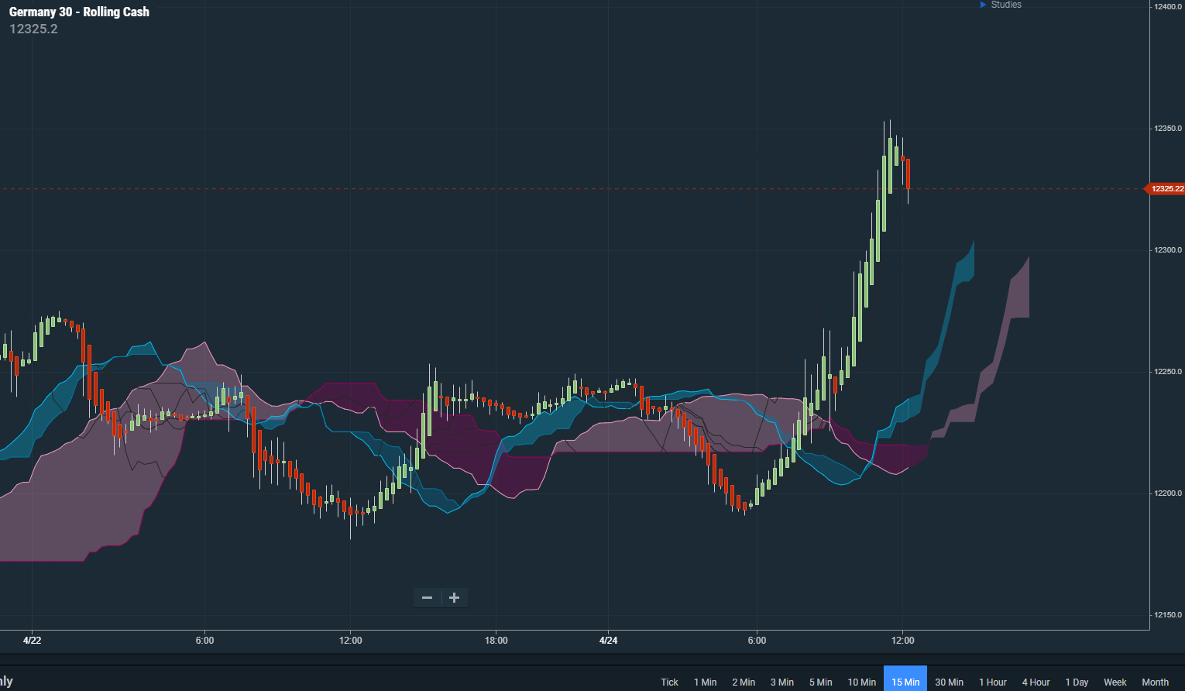Switch to the 1 Min interval
1185x691 pixels.
(x=705, y=682)
